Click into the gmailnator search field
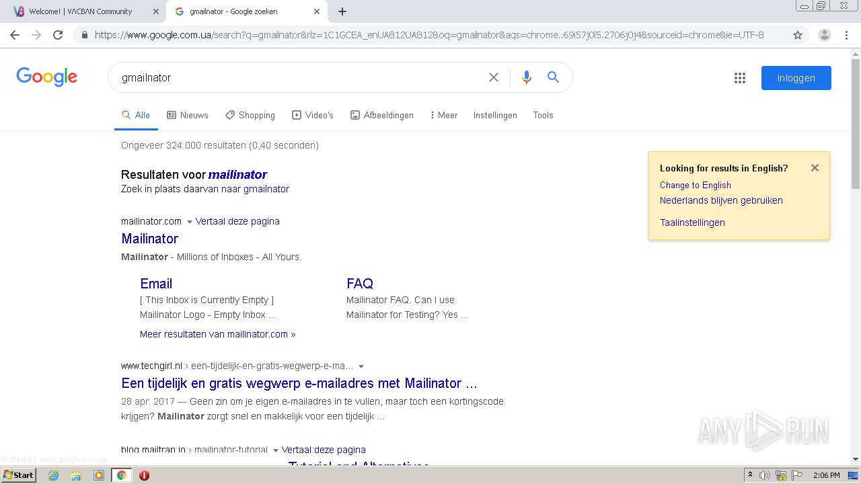 pyautogui.click(x=299, y=77)
